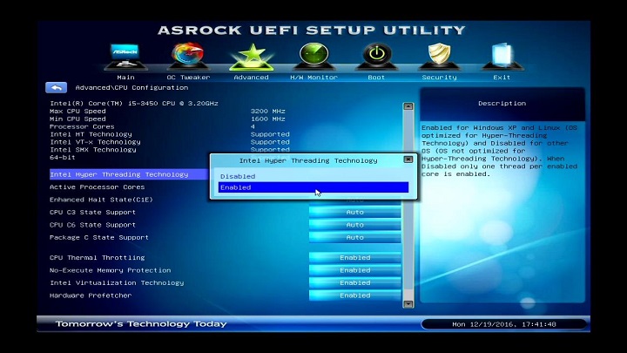The image size is (627, 353).
Task: Switch to the Security tab label
Action: [x=439, y=78]
